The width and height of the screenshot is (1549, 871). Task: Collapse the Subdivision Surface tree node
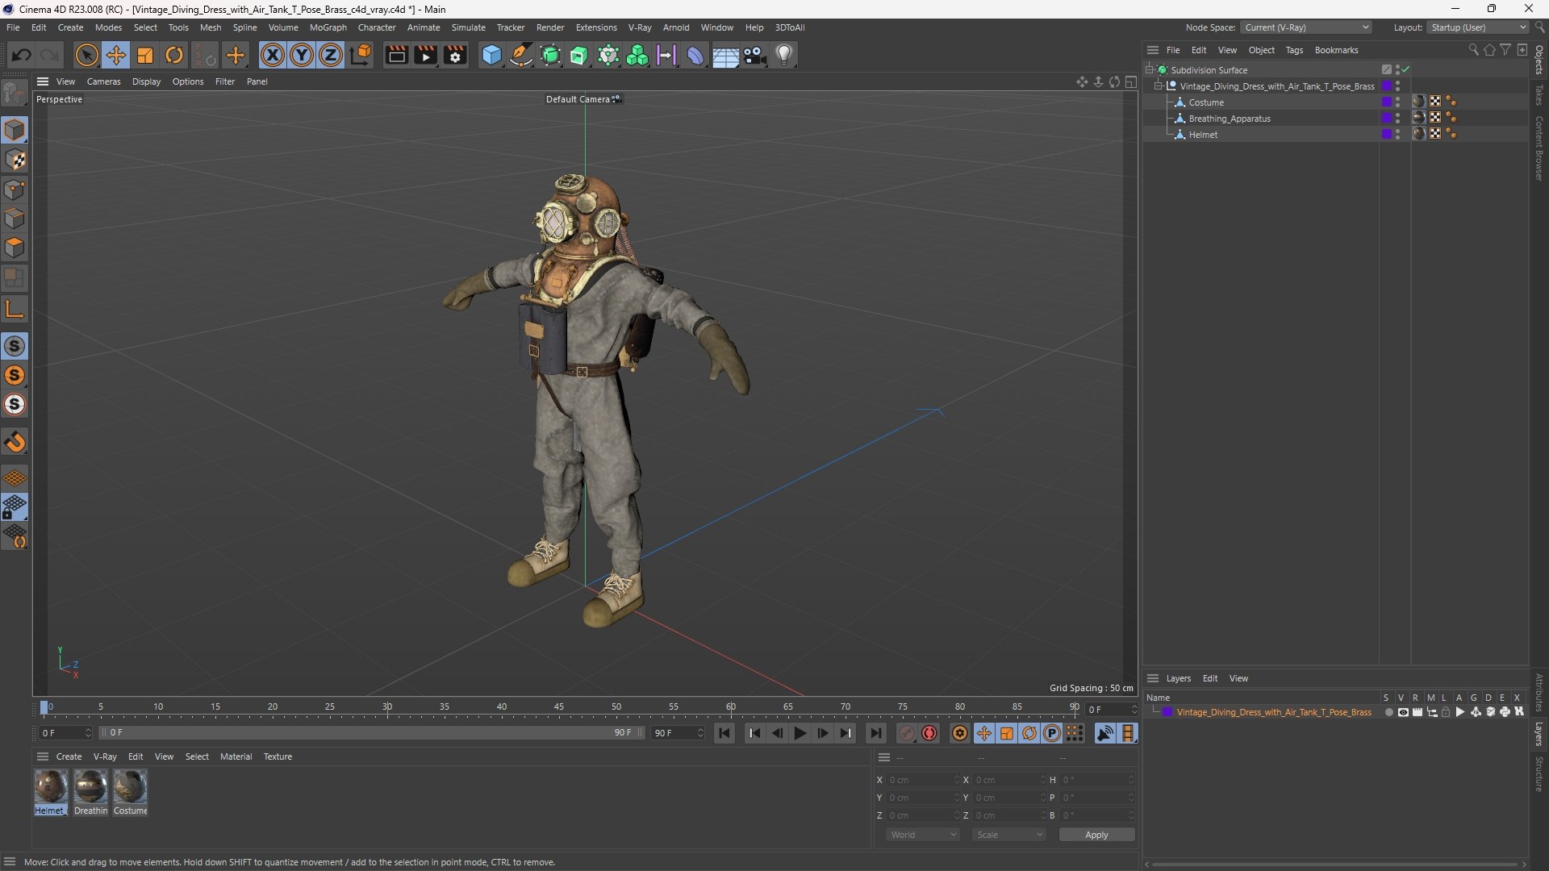(x=1149, y=70)
